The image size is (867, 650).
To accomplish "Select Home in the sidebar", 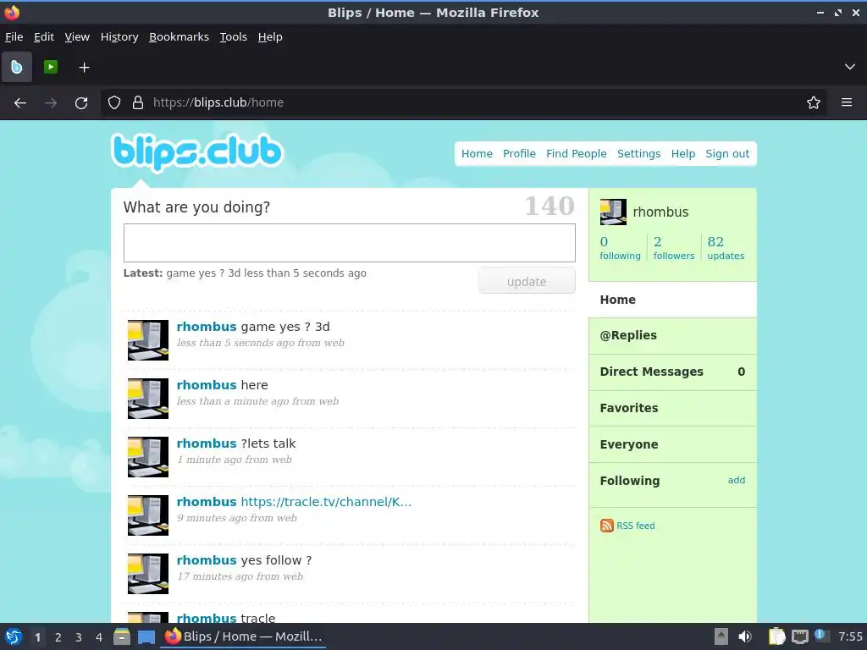I will 672,300.
